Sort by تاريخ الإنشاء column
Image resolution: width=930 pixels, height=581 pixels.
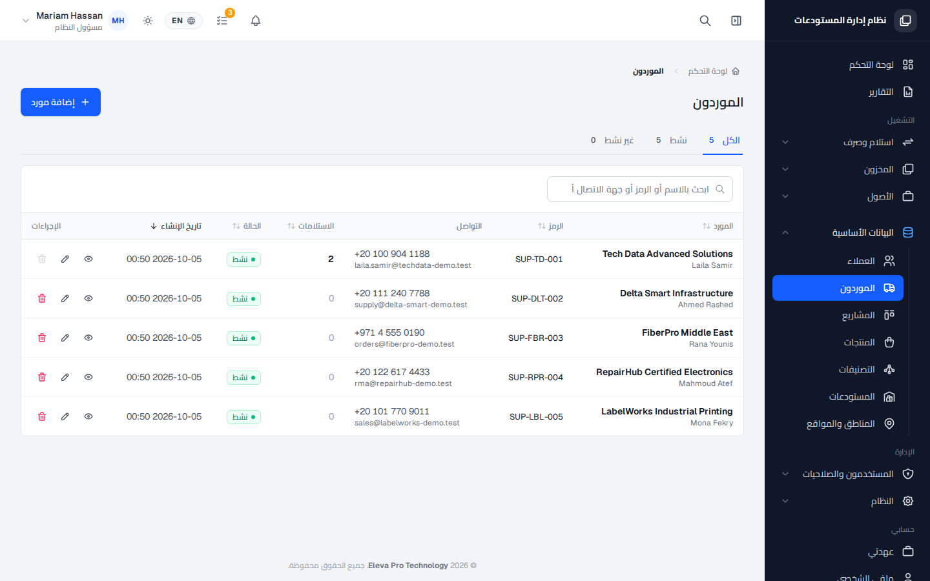176,226
